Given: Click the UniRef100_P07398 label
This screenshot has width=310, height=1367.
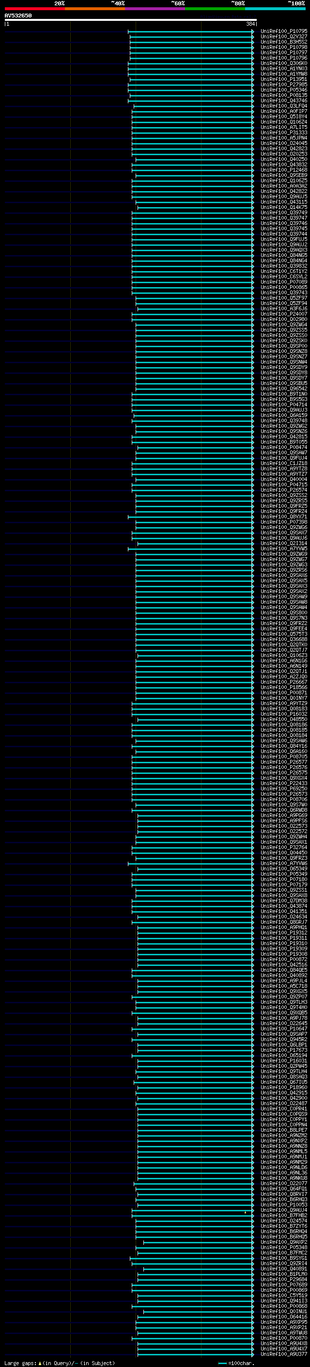Looking at the screenshot, I should 284,522.
